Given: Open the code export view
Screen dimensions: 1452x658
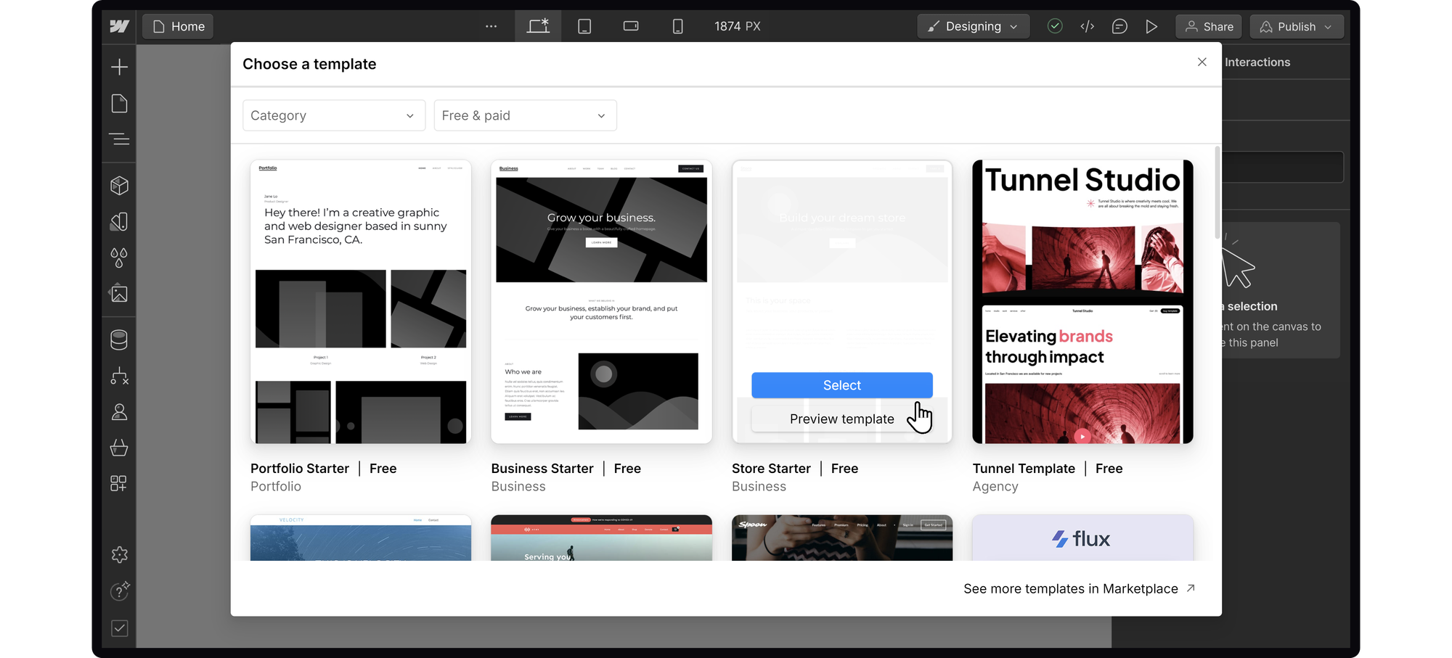Looking at the screenshot, I should tap(1087, 26).
